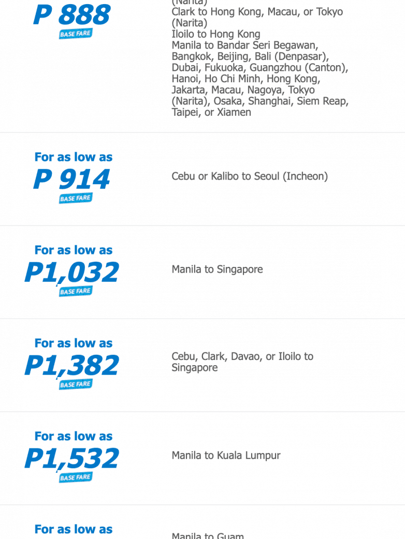This screenshot has height=539, width=405.
Task: Click the Iloilo to Hong Kong route line
Action: (x=216, y=34)
